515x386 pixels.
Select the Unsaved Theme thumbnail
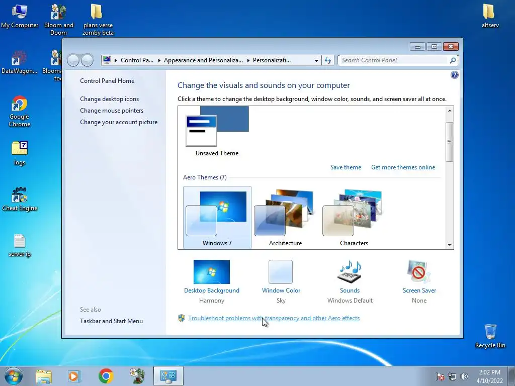217,131
